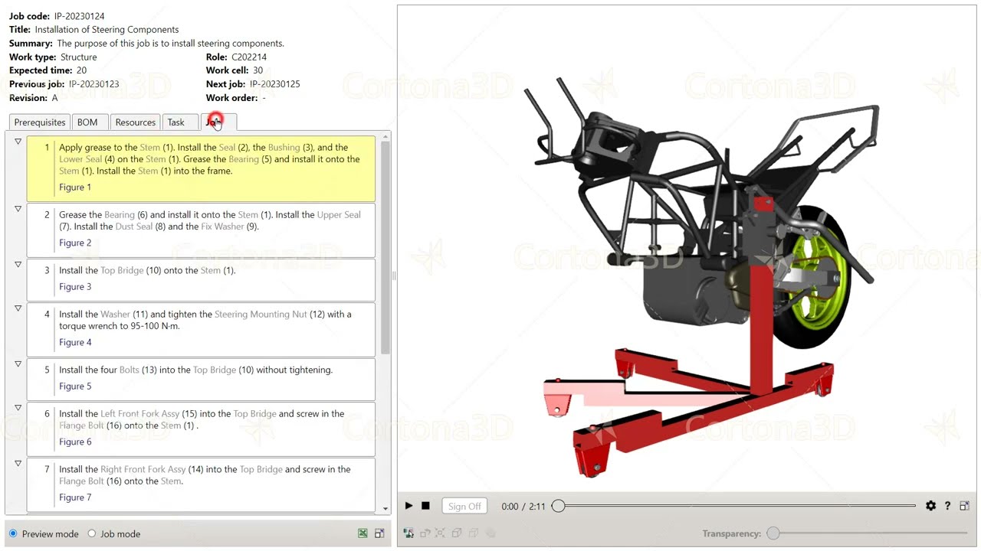Click the Job code value IP-20230124
This screenshot has width=981, height=551.
pyautogui.click(x=79, y=16)
